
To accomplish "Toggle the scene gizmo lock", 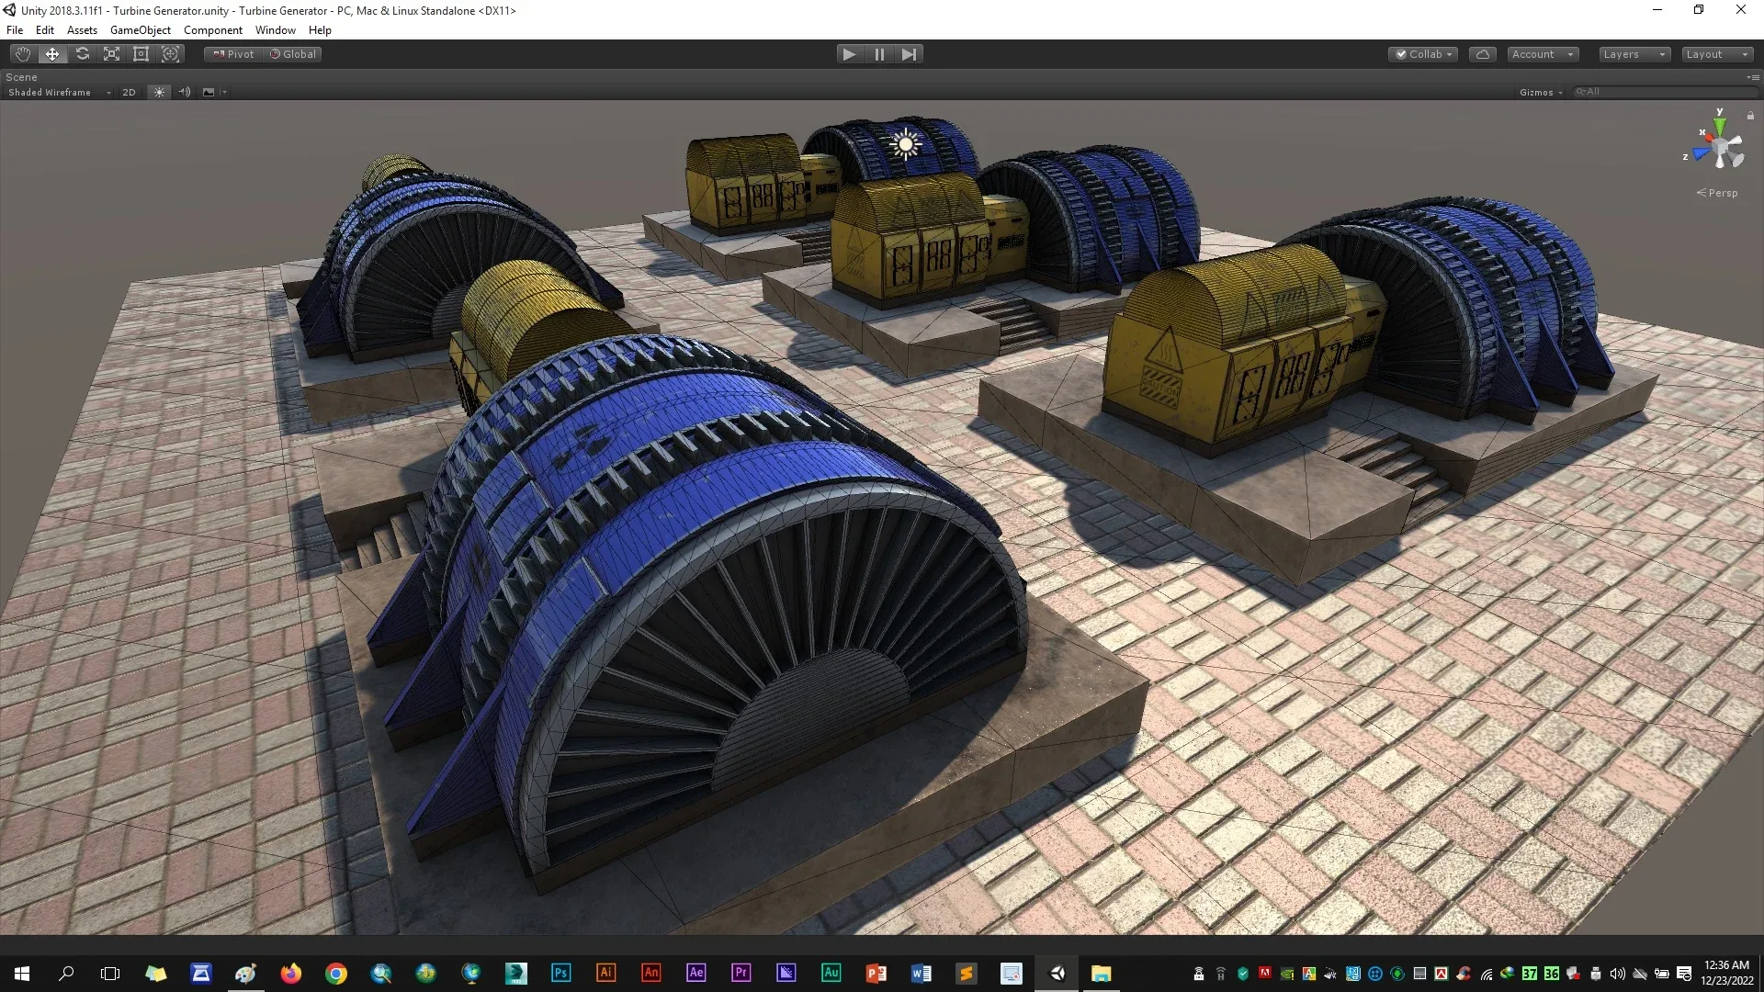I will coord(1750,115).
